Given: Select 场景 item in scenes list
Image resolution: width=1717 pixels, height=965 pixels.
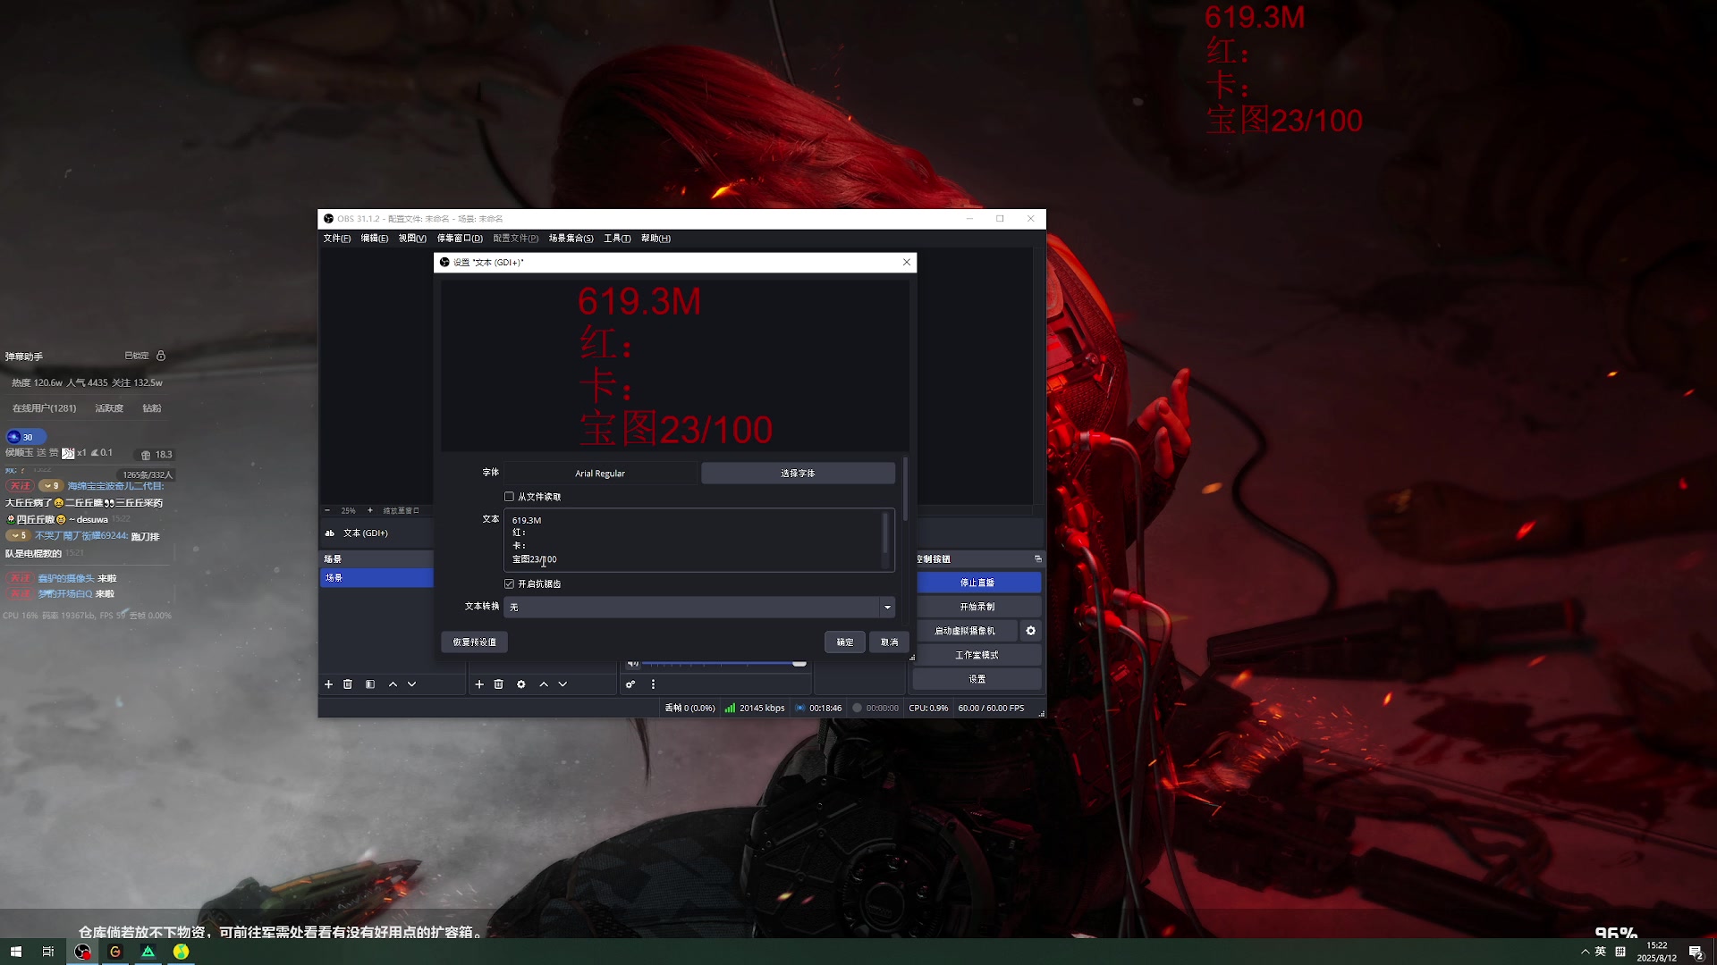Looking at the screenshot, I should point(376,578).
